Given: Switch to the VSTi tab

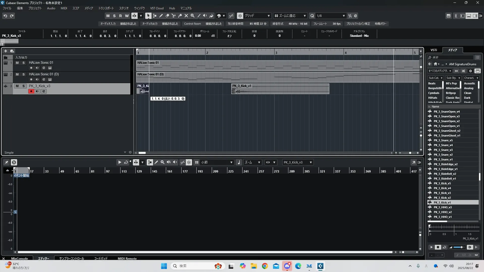Looking at the screenshot, I should coord(434,50).
